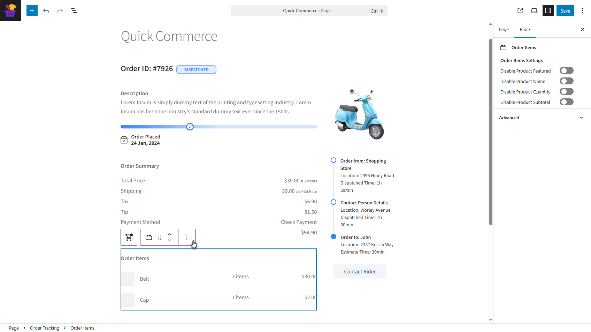Viewport: 591px width, 332px height.
Task: Open block options three-dot menu
Action: tap(187, 237)
